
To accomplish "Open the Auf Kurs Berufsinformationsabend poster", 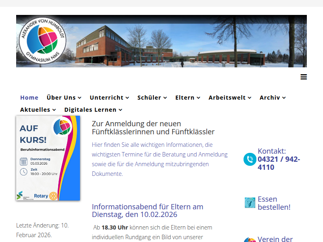I will point(48,158).
